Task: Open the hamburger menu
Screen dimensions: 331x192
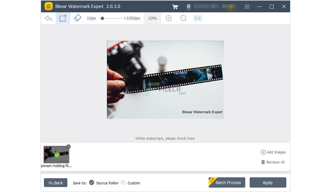Action: tap(247, 7)
